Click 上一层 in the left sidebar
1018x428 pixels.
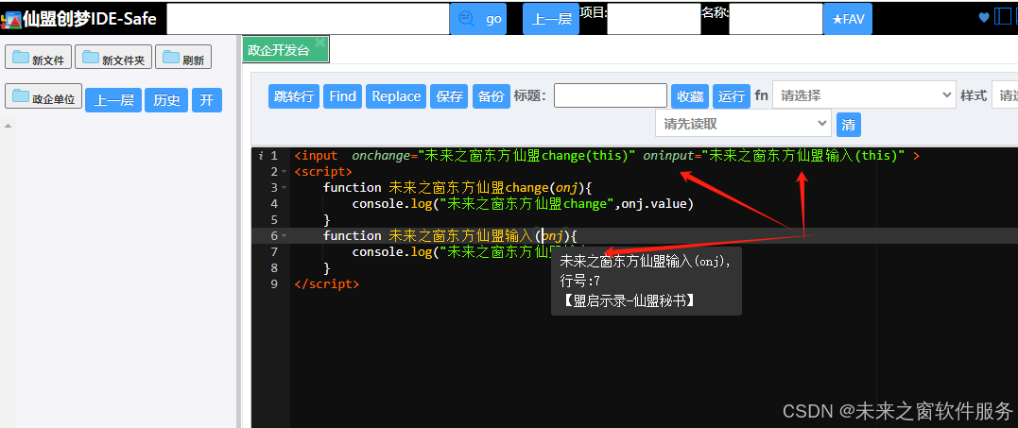113,100
